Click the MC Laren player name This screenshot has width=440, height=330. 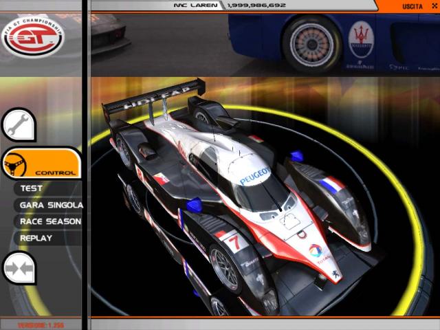coord(195,5)
